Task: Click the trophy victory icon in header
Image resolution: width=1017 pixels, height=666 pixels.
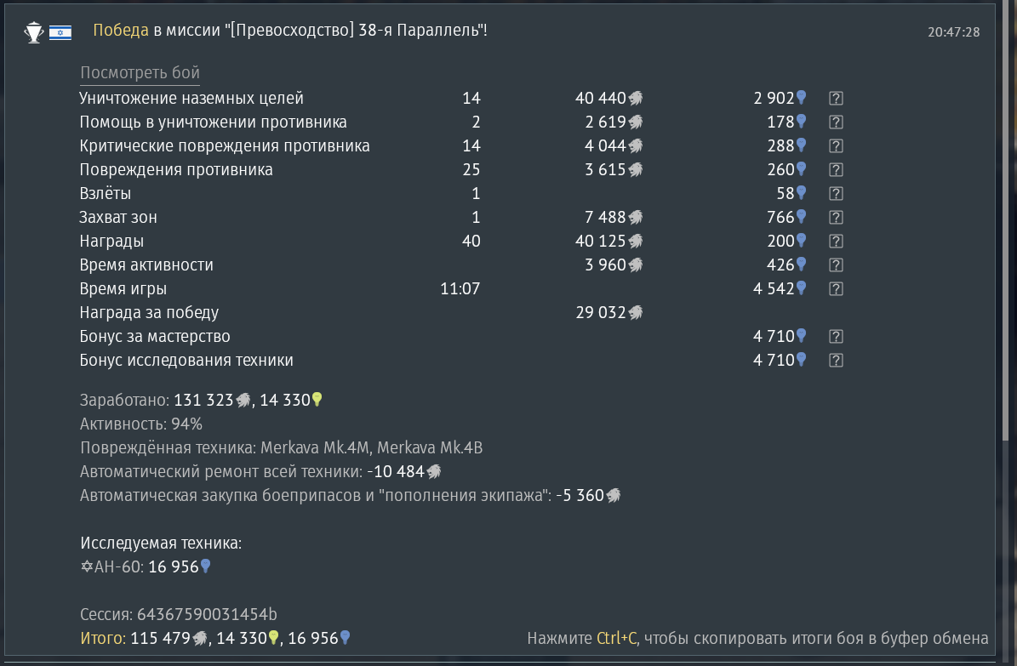Action: click(34, 32)
